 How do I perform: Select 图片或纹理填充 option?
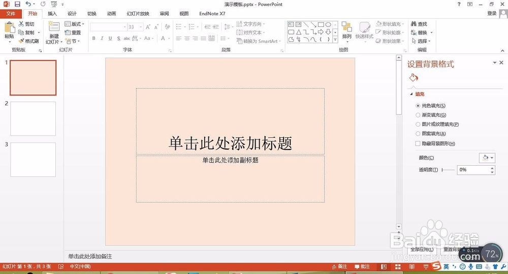[x=437, y=124]
